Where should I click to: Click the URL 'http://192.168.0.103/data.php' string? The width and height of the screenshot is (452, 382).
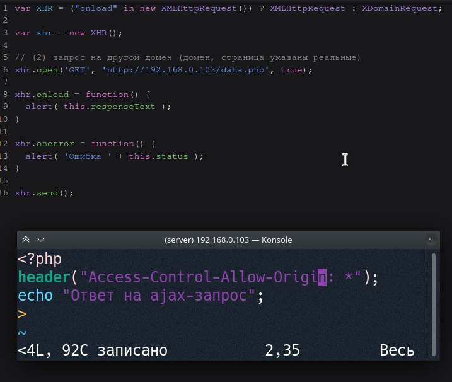(185, 70)
